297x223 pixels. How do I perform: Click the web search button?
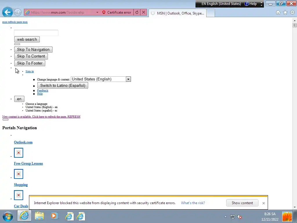tap(27, 39)
